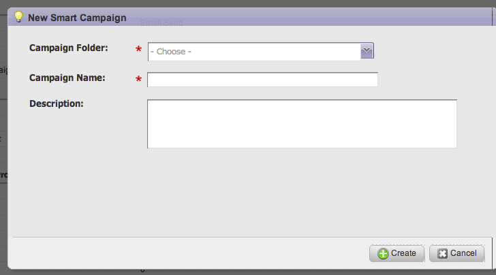
Task: Click the 'New Smart Campaign' dialog title
Action: pyautogui.click(x=76, y=18)
